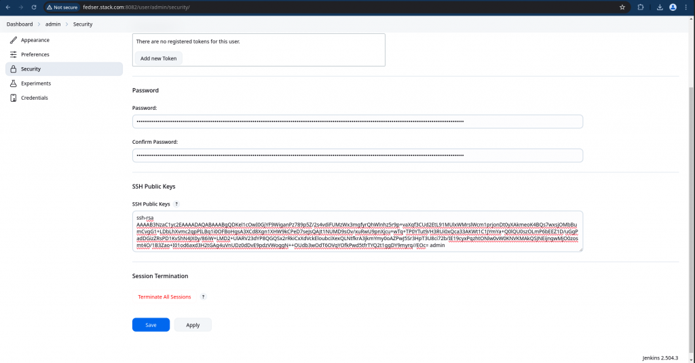Focus the Confirm Password field
This screenshot has width=695, height=363.
(x=357, y=155)
